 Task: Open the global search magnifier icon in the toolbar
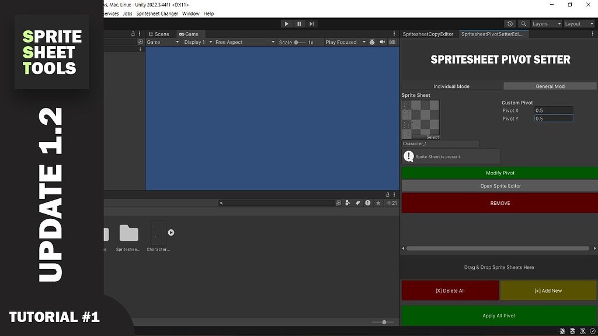pyautogui.click(x=523, y=24)
